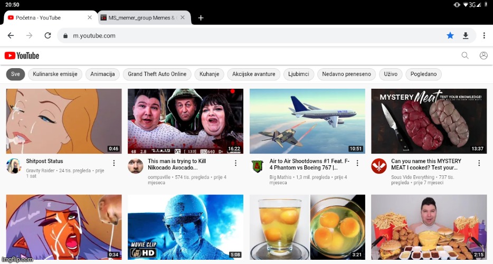Click 'Sous Vide Everything • 737 tis.' text
The width and height of the screenshot is (493, 264).
point(423,177)
